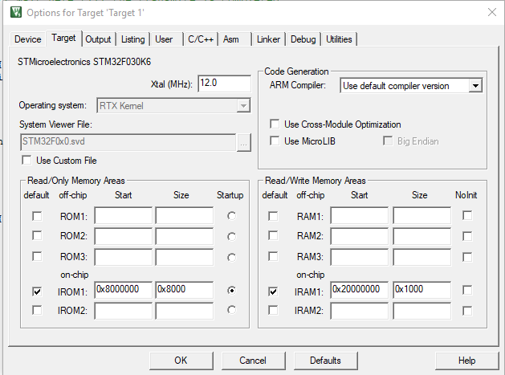Check the ROM1 default checkbox

pos(37,216)
